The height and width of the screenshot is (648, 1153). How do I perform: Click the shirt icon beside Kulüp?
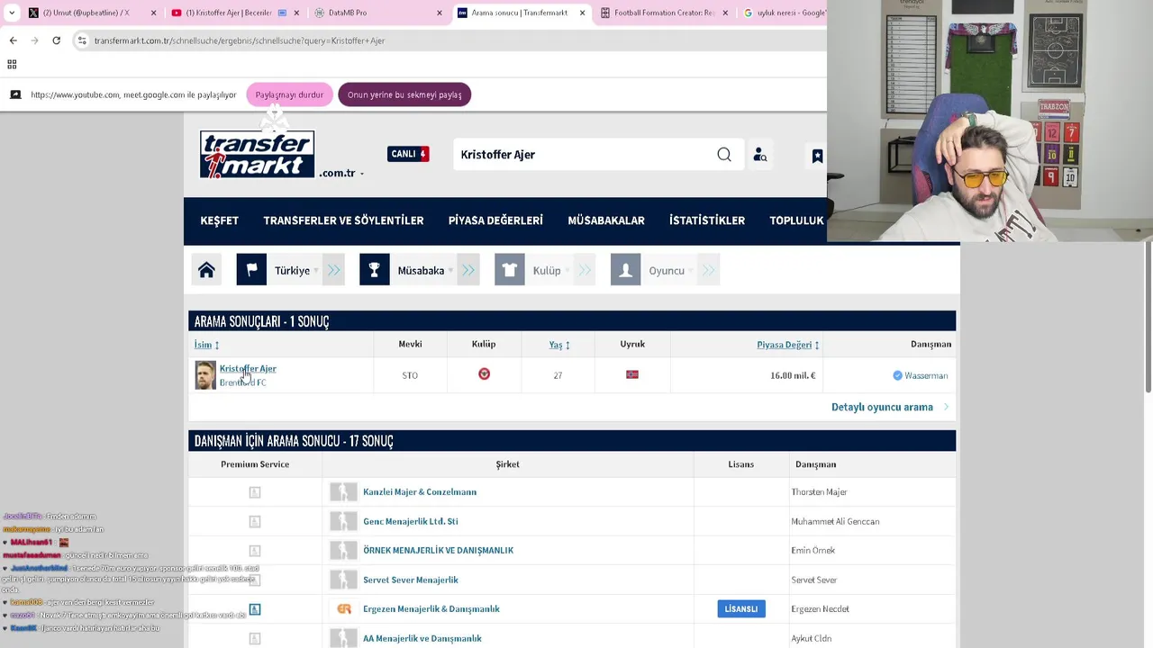(x=510, y=270)
